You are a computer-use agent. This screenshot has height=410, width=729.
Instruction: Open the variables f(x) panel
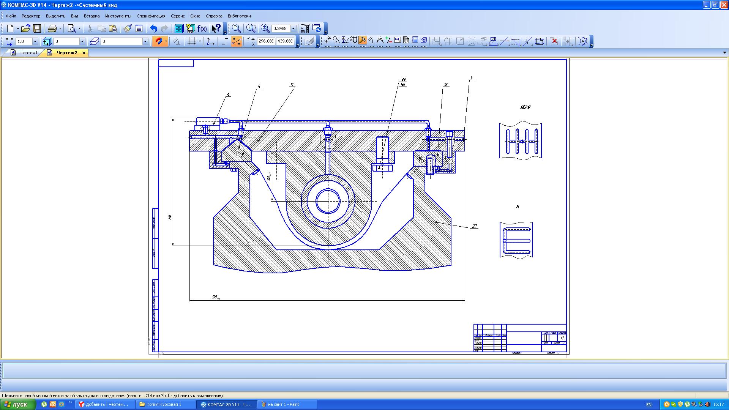pos(202,28)
